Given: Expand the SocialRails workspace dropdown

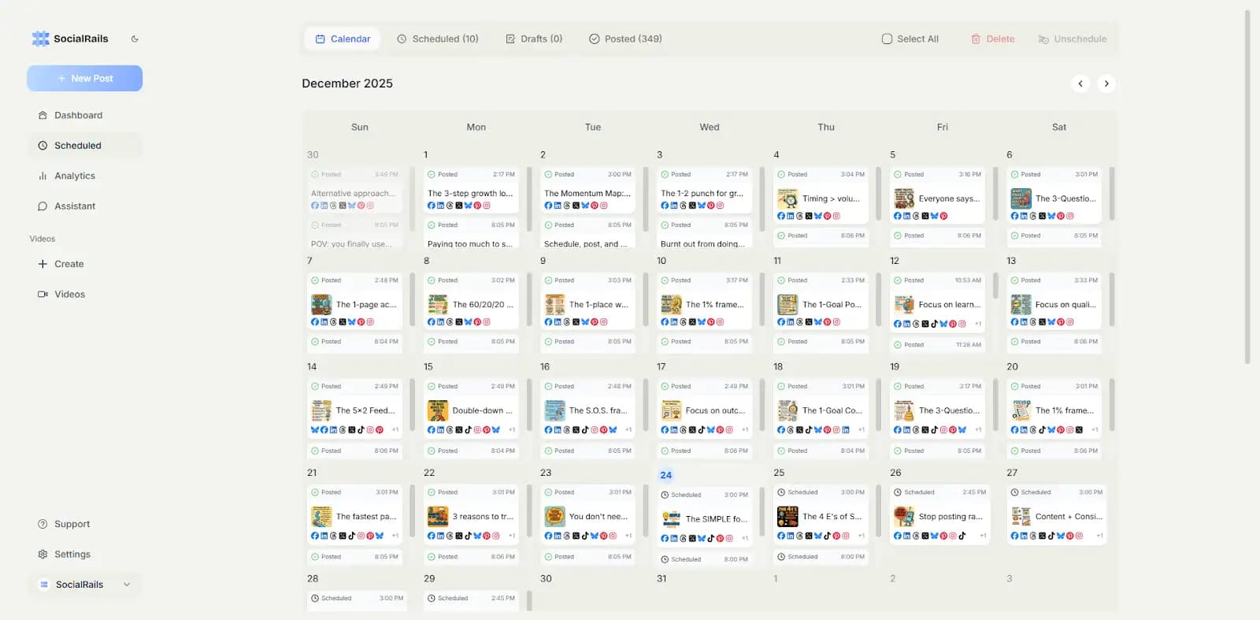Looking at the screenshot, I should 127,585.
